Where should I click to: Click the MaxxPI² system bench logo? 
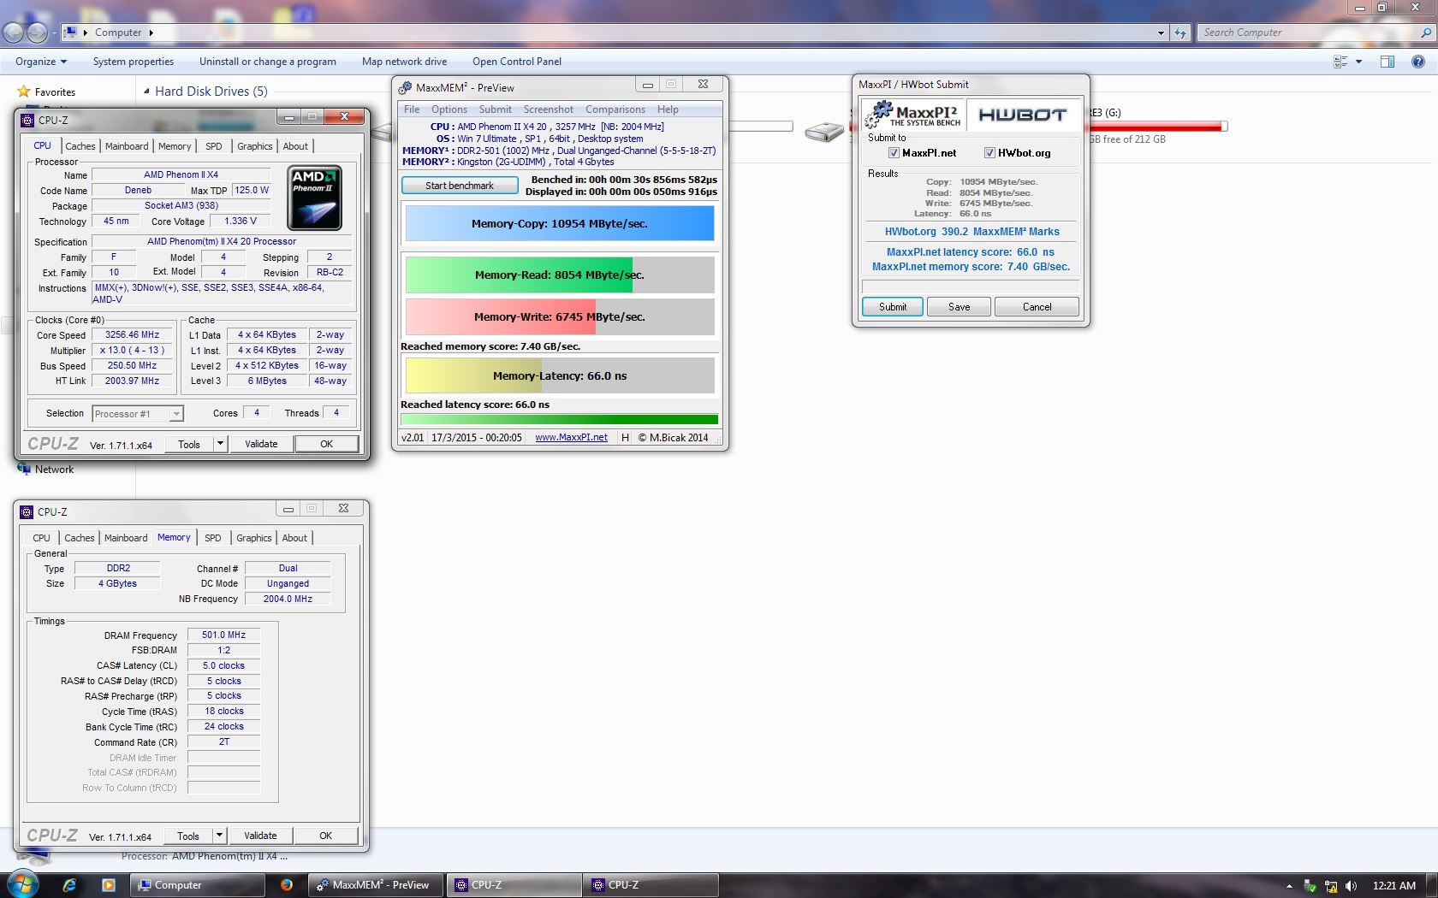coord(913,115)
